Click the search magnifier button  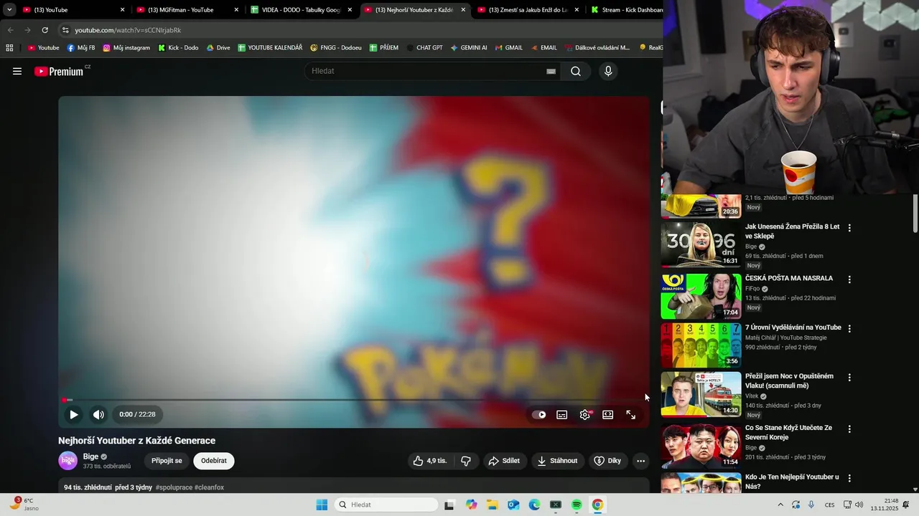(576, 71)
